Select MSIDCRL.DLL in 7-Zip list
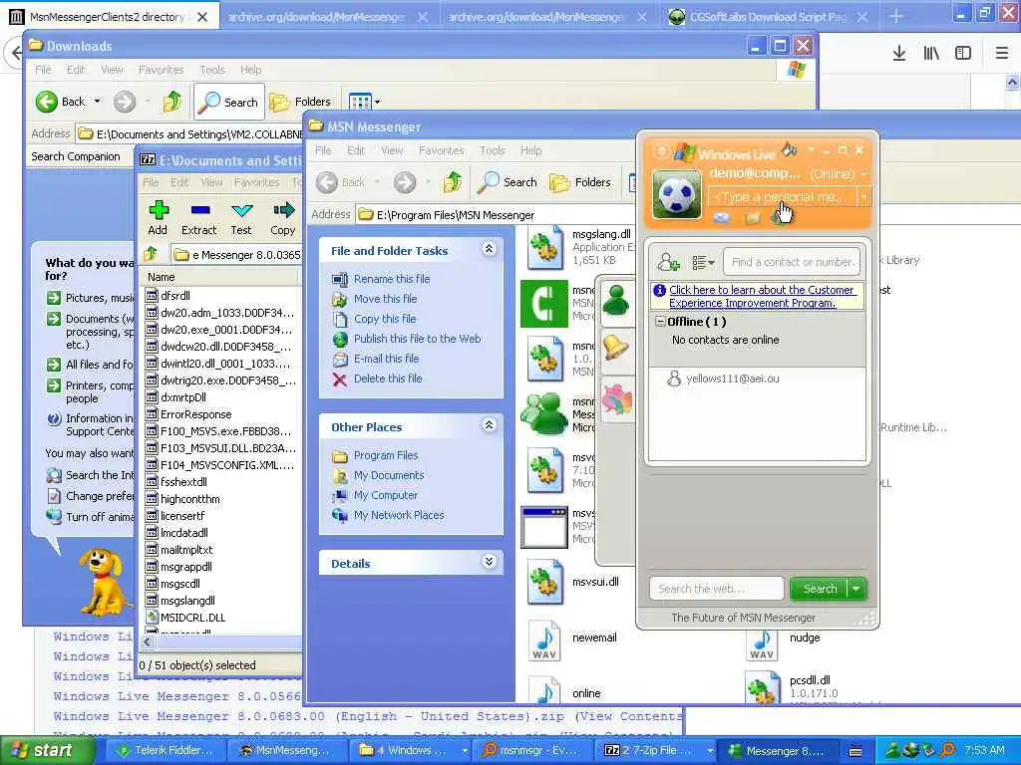 [x=192, y=618]
